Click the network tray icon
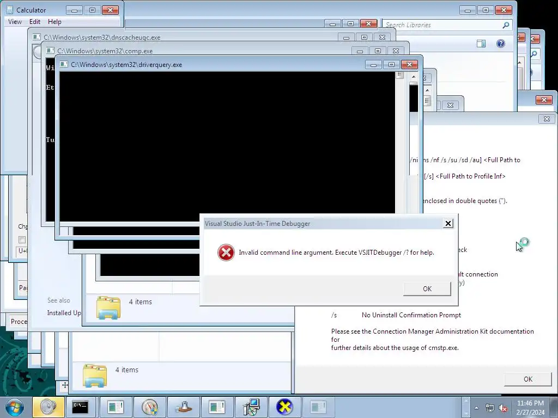The height and width of the screenshot is (418, 558). click(490, 408)
